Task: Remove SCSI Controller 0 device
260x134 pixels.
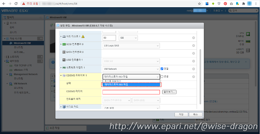Action: click(193, 45)
